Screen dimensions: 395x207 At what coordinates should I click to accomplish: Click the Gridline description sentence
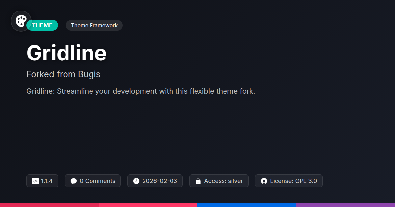tap(141, 91)
